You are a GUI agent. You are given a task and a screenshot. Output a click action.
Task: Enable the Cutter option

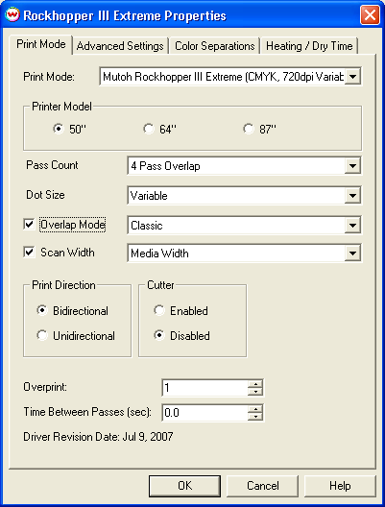pos(159,310)
